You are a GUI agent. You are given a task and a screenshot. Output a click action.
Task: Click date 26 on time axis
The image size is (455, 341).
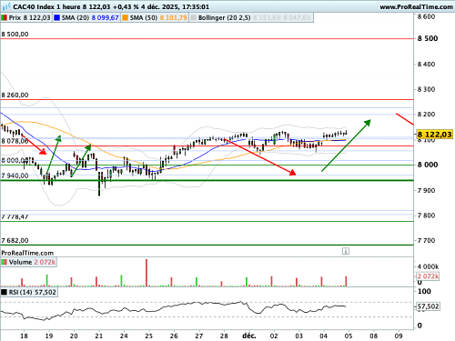pyautogui.click(x=174, y=336)
